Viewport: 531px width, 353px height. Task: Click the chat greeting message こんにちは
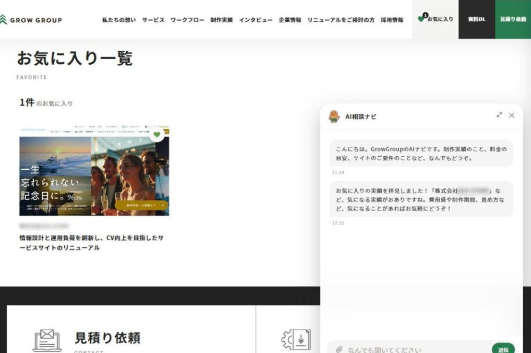[x=421, y=153]
